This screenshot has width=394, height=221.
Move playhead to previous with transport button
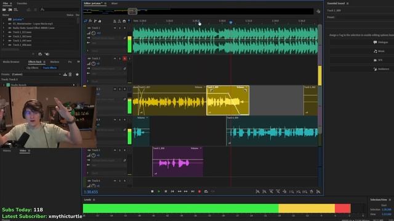click(172, 192)
